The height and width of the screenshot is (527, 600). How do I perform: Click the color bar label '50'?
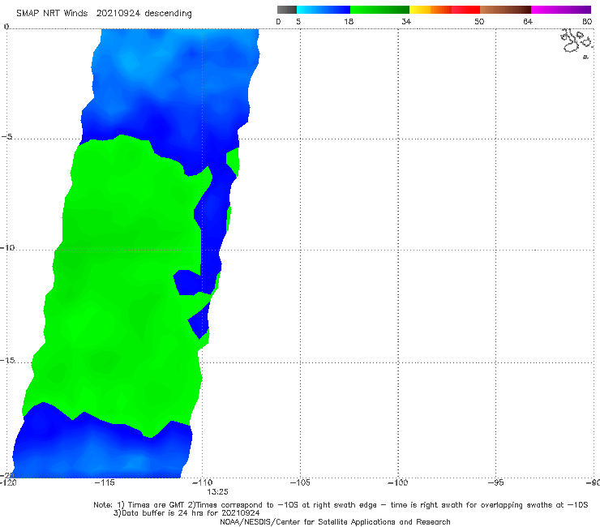(x=479, y=22)
